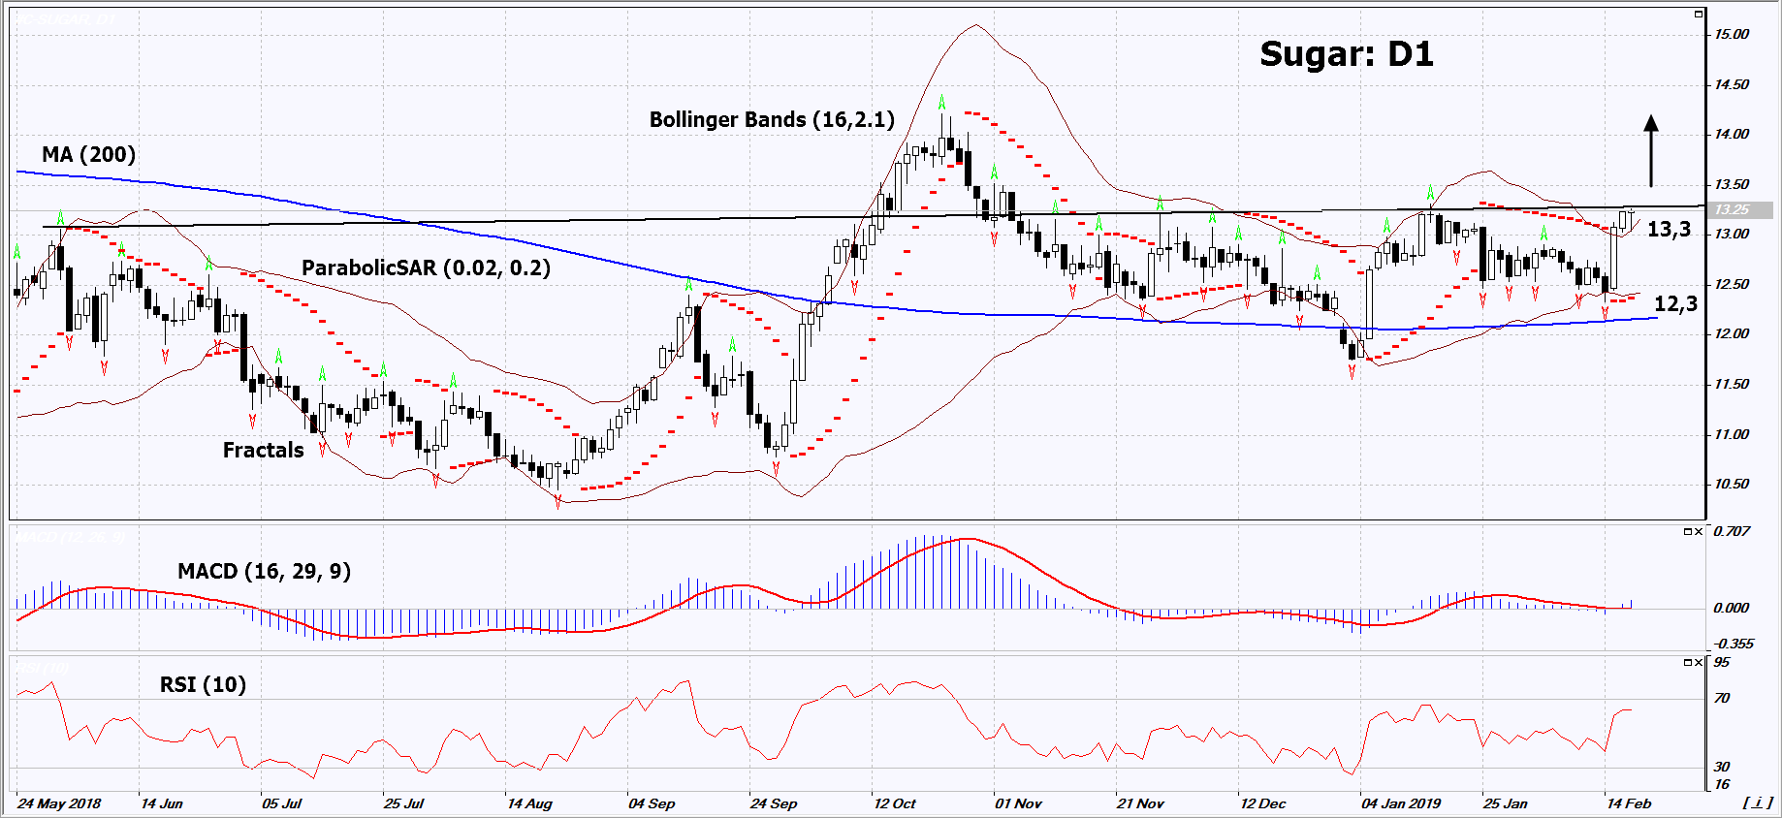This screenshot has width=1782, height=818.
Task: Click the Fractals annotation label
Action: [263, 451]
